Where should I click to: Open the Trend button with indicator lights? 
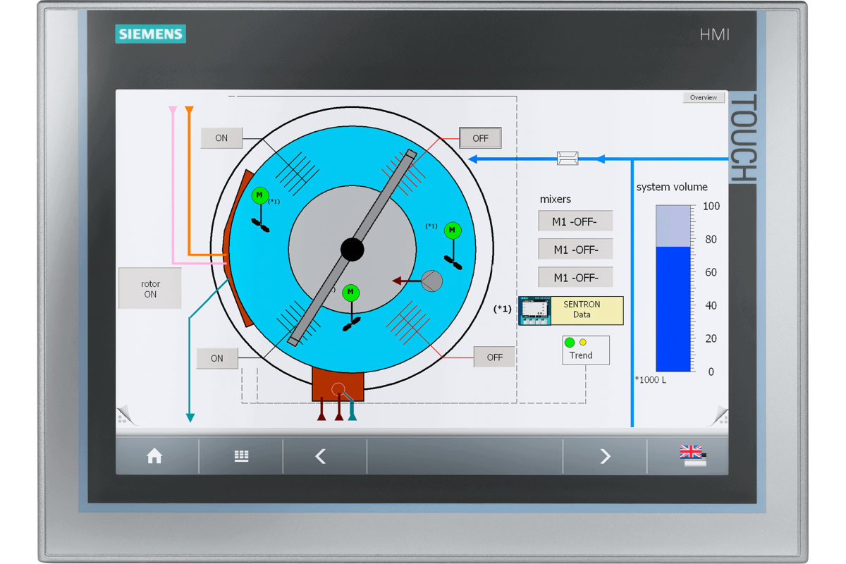[585, 350]
